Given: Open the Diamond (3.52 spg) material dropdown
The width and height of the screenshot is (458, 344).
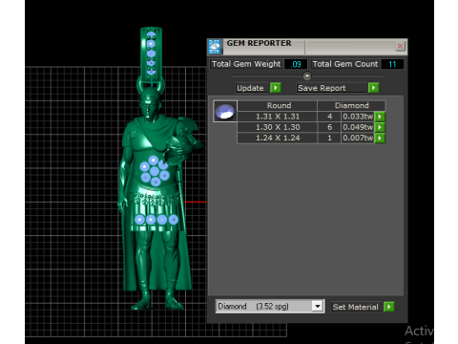Looking at the screenshot, I should (x=270, y=307).
